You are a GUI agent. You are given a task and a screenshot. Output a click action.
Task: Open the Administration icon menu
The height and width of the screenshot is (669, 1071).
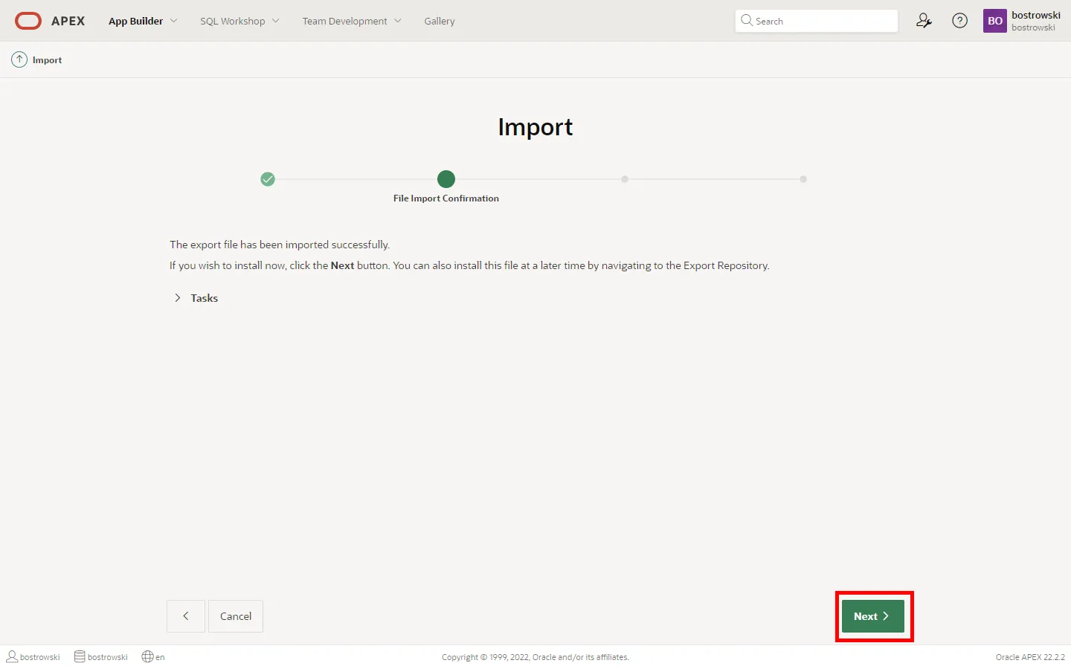click(924, 21)
